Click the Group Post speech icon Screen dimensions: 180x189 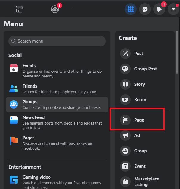tap(125, 69)
